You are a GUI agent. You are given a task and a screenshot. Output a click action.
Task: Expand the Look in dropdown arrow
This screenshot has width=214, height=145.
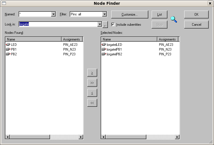99,25
